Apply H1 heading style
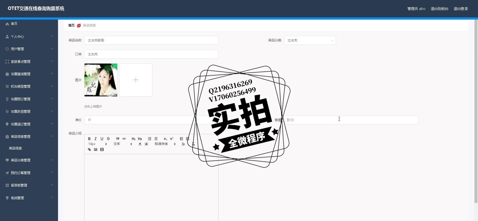Screen dimensions: 478x221 (x=133, y=139)
